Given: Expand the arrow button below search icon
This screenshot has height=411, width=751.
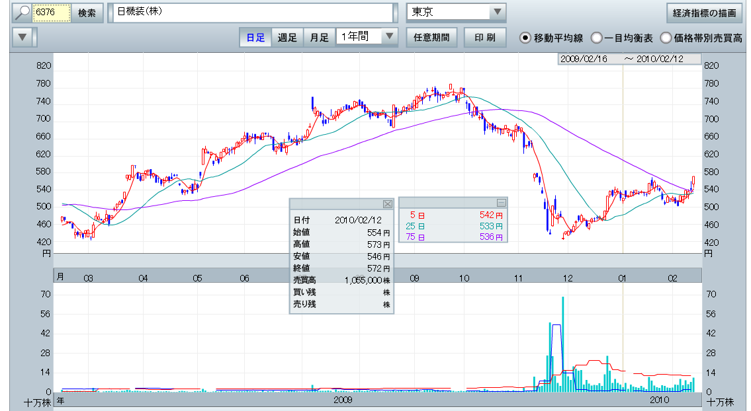Looking at the screenshot, I should tap(22, 37).
